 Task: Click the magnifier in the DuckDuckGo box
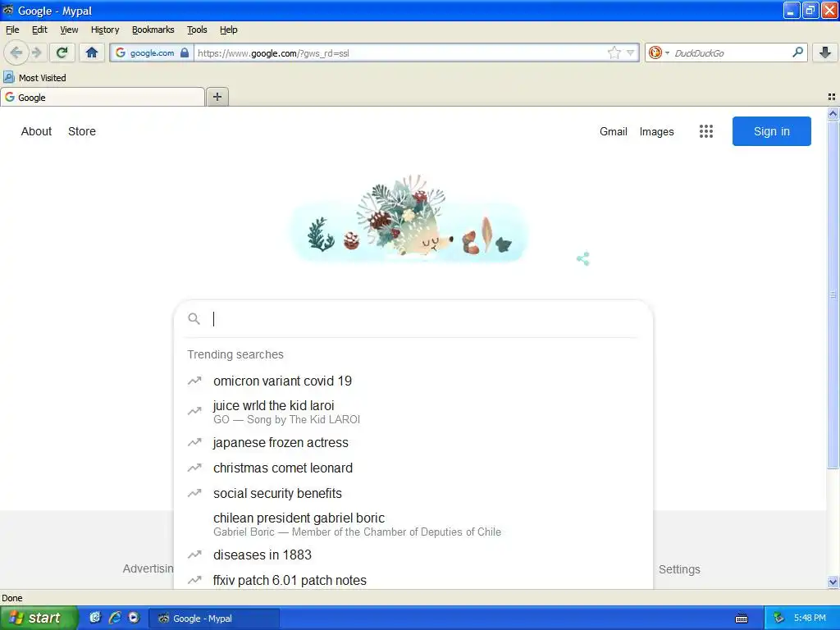click(797, 52)
